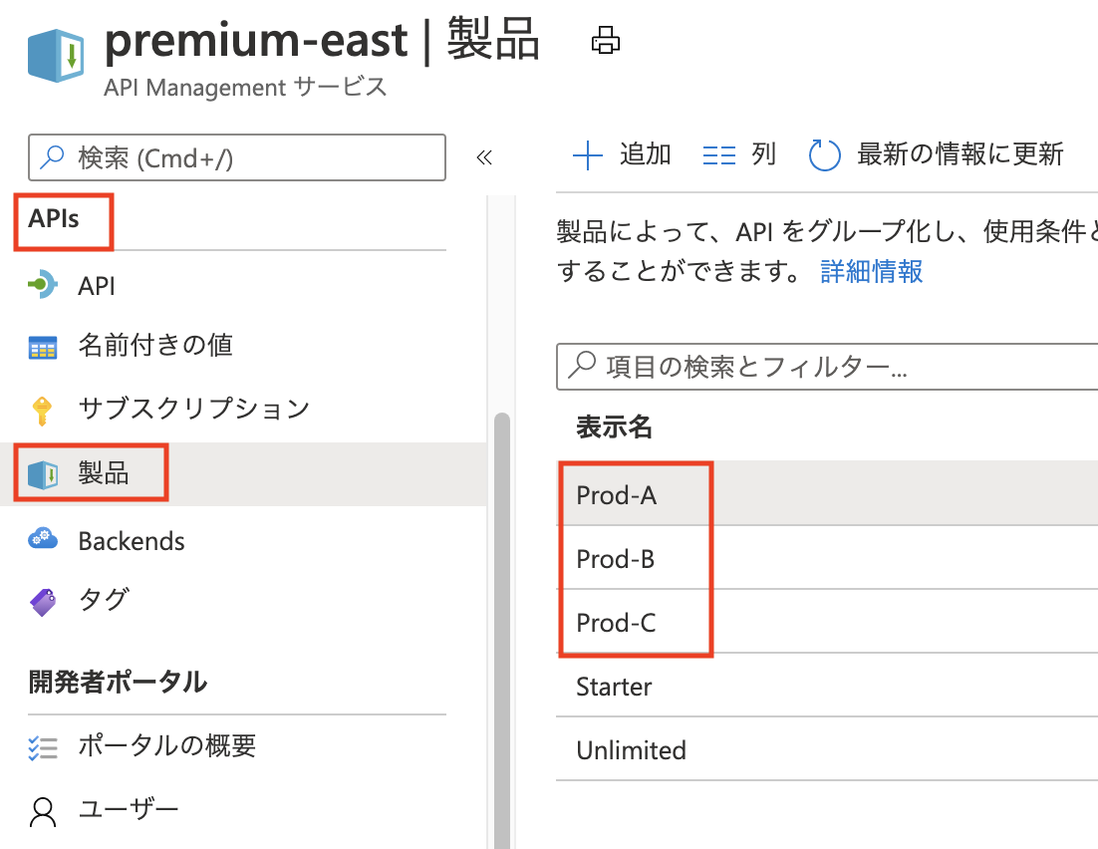This screenshot has width=1098, height=849.
Task: Open the 詳細情報 link
Action: pos(871,271)
